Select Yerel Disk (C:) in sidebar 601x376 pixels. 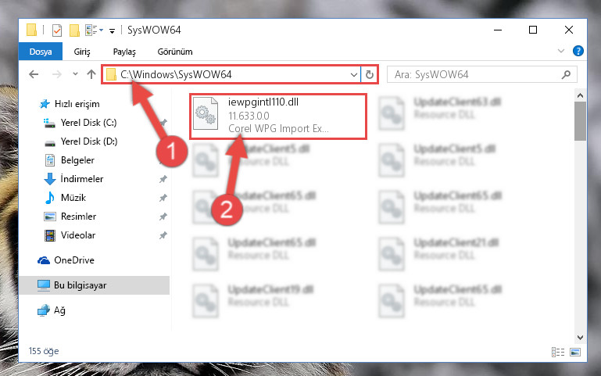coord(88,123)
